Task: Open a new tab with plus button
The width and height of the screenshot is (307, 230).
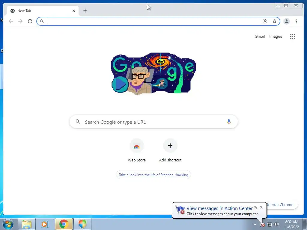Action: pyautogui.click(x=85, y=11)
